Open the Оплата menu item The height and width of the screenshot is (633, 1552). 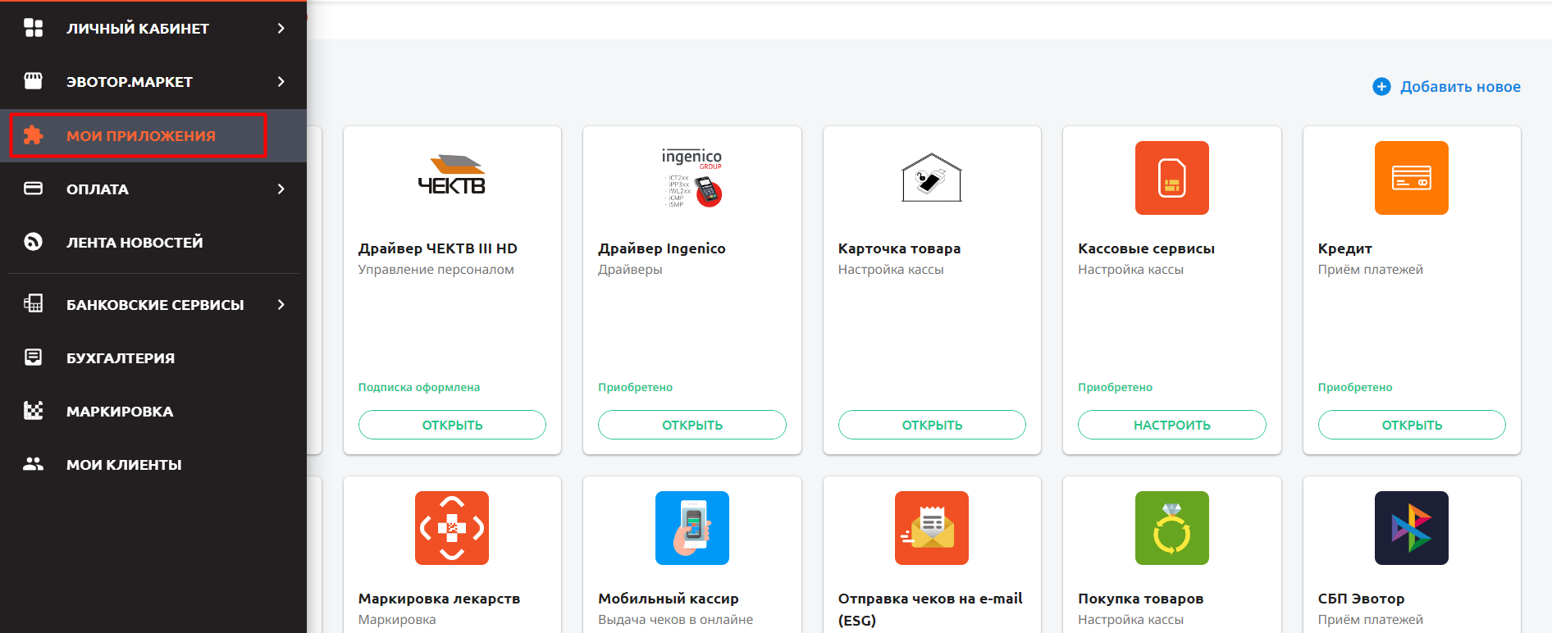pos(153,189)
